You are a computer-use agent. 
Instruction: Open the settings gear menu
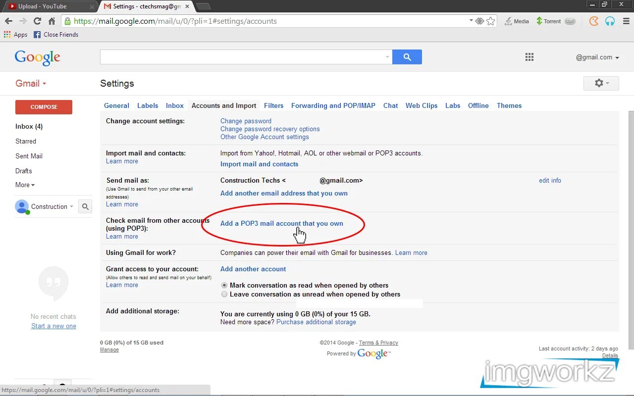pyautogui.click(x=601, y=83)
